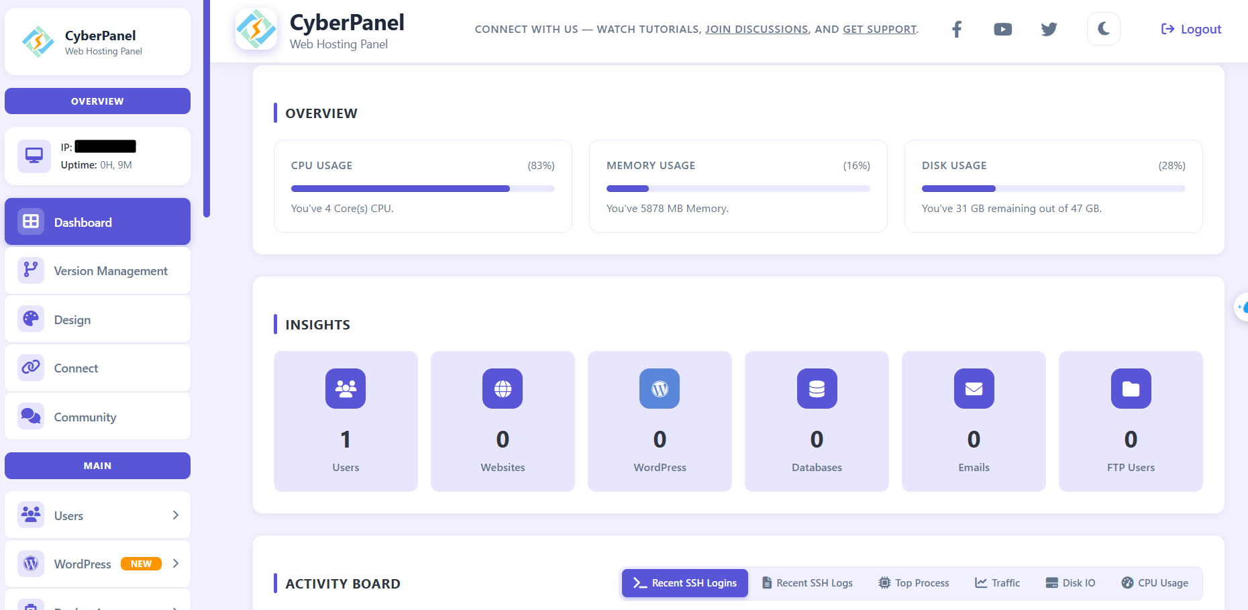Click the Users insight icon
Screen dimensions: 1248x610
346,389
